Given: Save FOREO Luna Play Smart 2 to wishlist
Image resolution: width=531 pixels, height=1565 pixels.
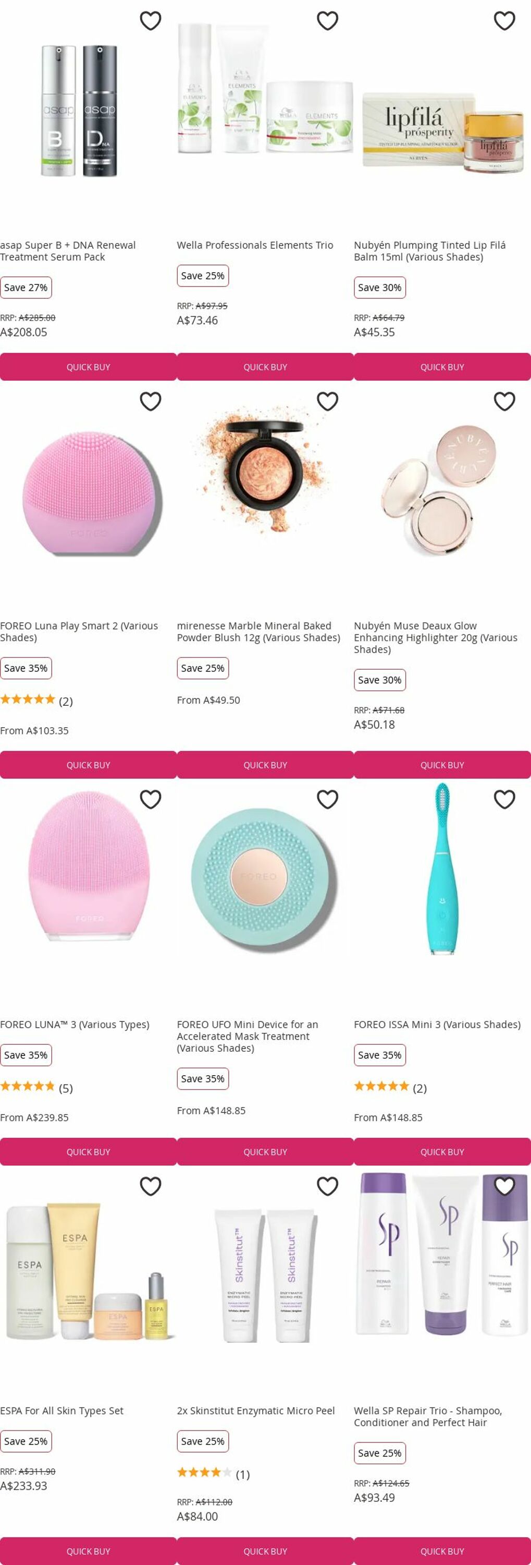Looking at the screenshot, I should pyautogui.click(x=151, y=401).
